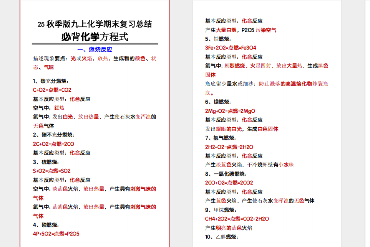Click the equation '2C+O2=点燃=2CO'

coord(53,144)
